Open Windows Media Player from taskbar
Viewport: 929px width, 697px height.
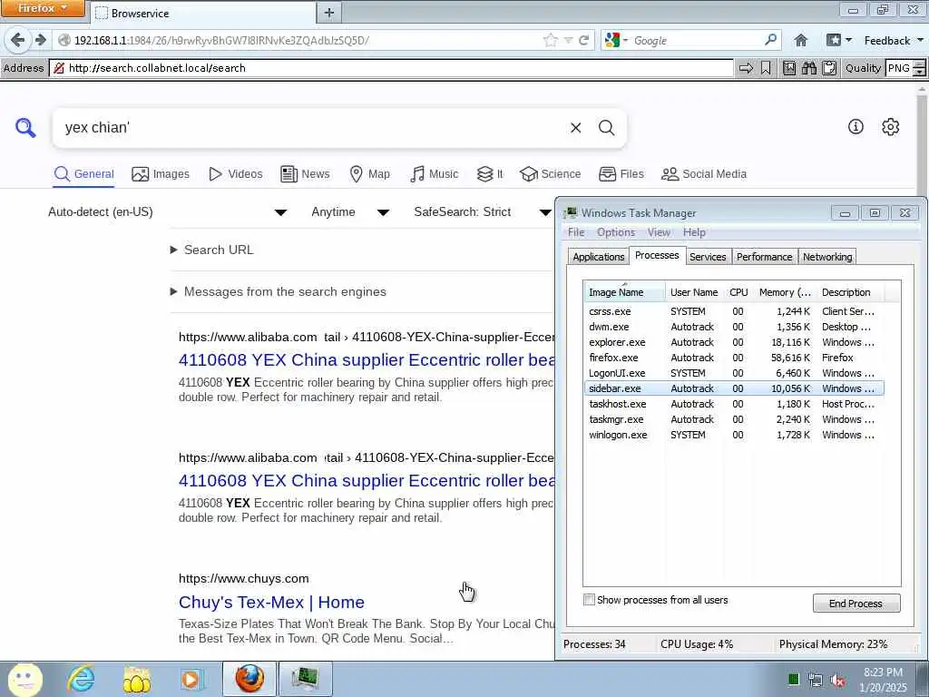191,680
